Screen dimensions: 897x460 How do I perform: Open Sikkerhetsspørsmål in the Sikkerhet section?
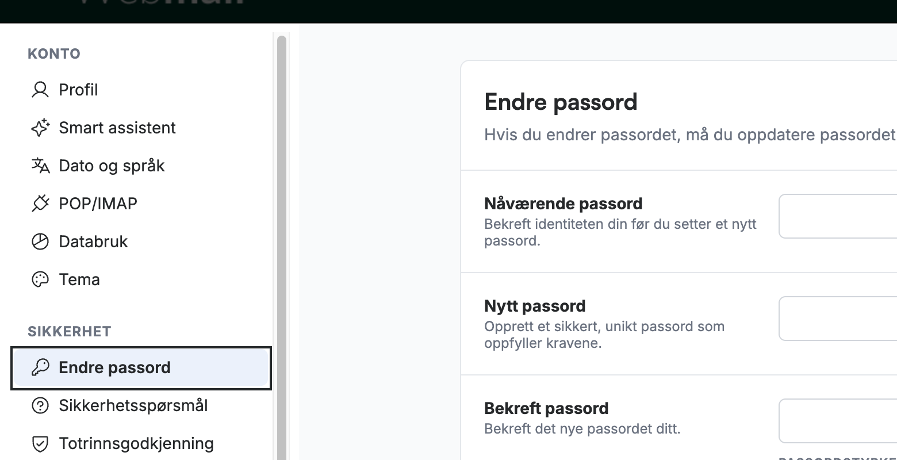[141, 405]
